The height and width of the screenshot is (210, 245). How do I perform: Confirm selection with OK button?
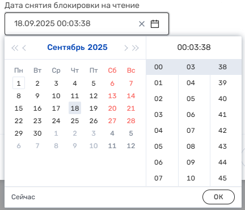218,197
